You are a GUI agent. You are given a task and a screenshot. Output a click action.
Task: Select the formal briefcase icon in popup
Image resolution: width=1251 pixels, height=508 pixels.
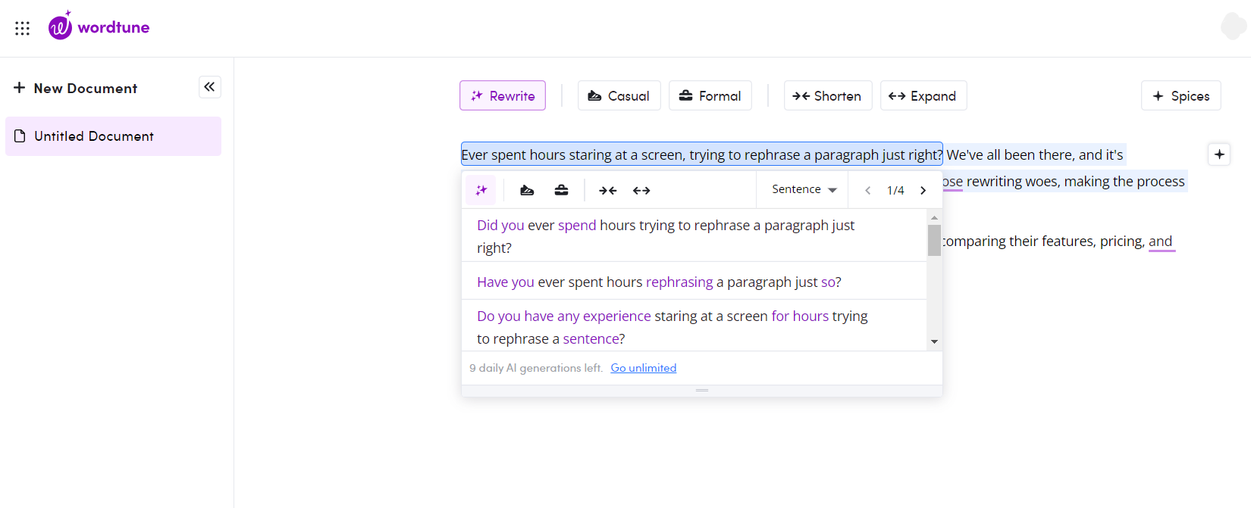(x=561, y=190)
